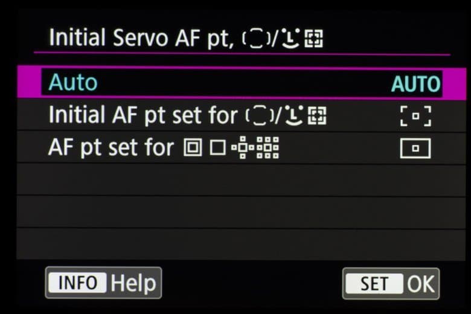
Task: Select the highlighted Auto option
Action: [73, 83]
